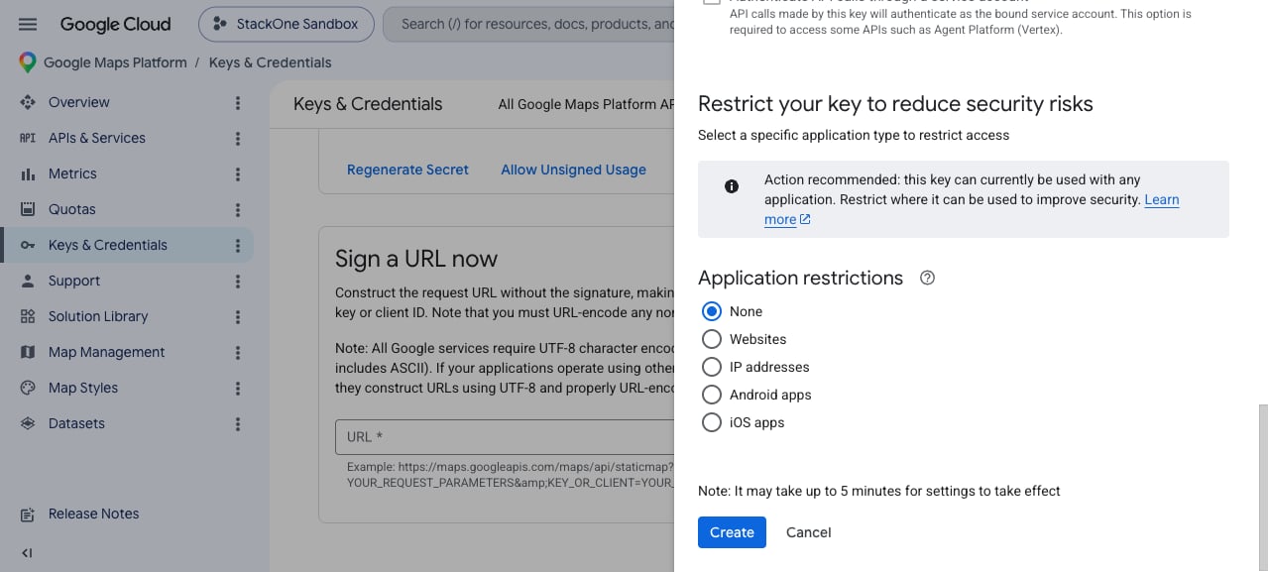The height and width of the screenshot is (572, 1269).
Task: Click the API icon in sidebar
Action: click(28, 138)
